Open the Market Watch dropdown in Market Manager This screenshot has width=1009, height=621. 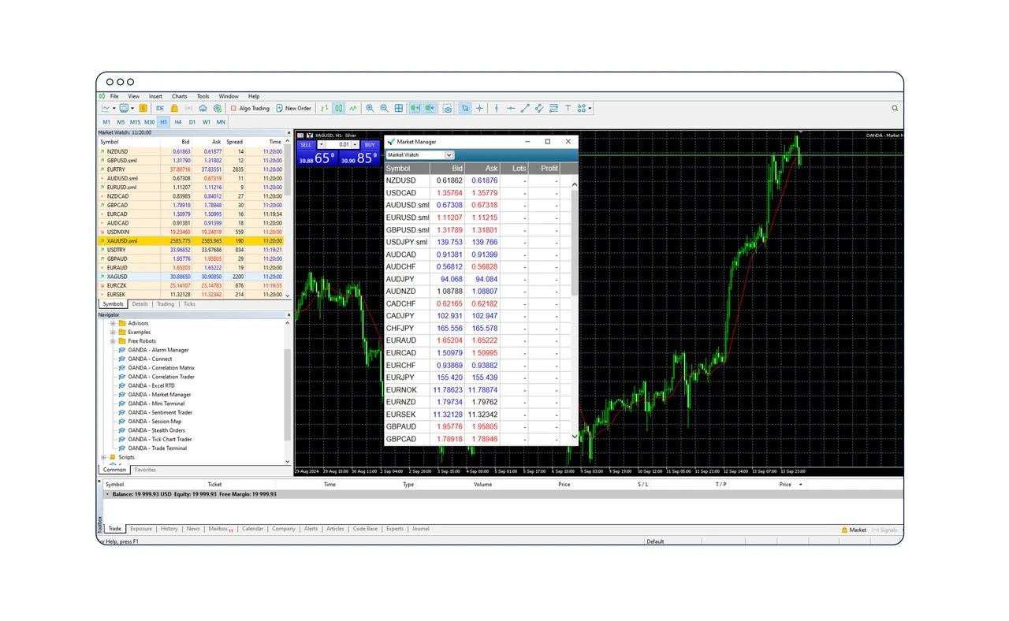(x=449, y=154)
